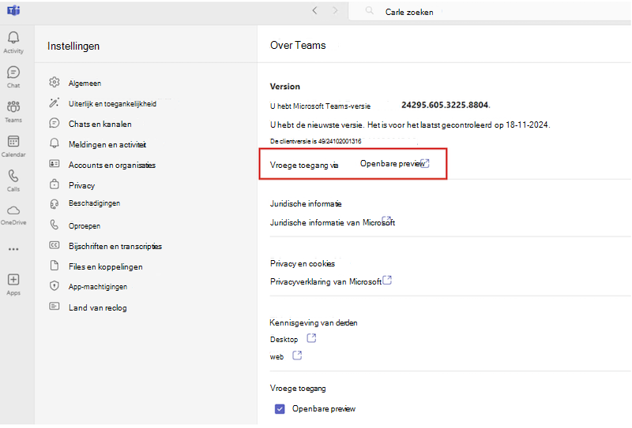Open more apps ellipsis in rail
This screenshot has height=428, width=632.
point(13,249)
